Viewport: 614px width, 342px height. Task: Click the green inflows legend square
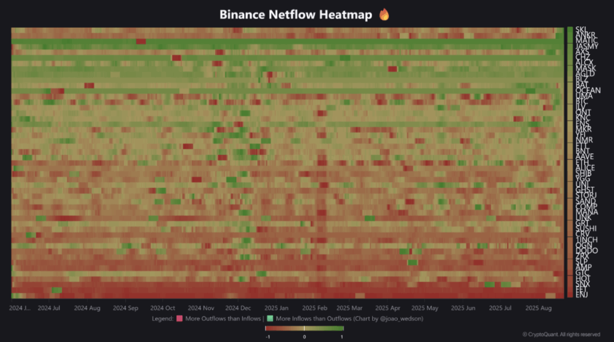[270, 318]
